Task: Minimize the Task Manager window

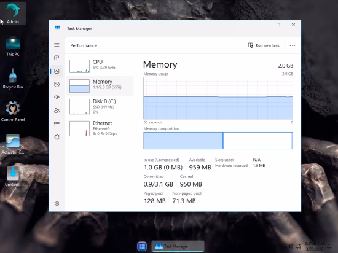Action: click(x=264, y=25)
